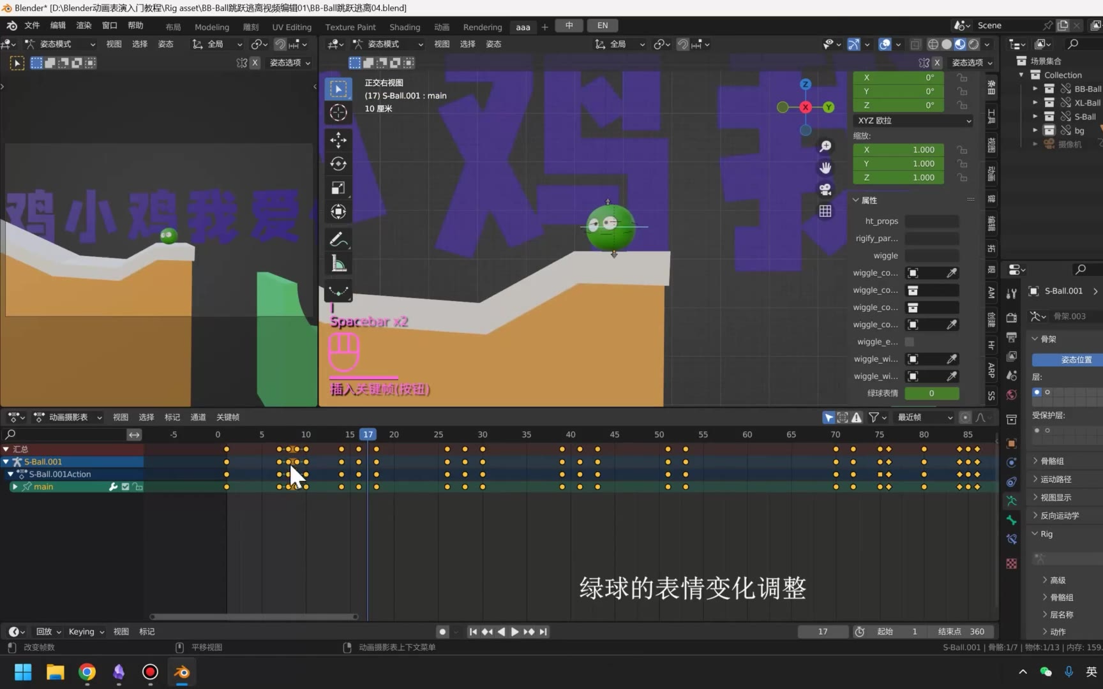Pick the Annotate pencil tool

(338, 239)
